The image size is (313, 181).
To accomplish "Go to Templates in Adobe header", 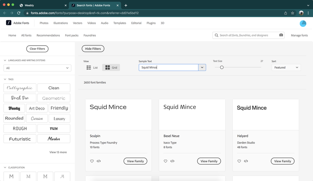I will 120,23.
